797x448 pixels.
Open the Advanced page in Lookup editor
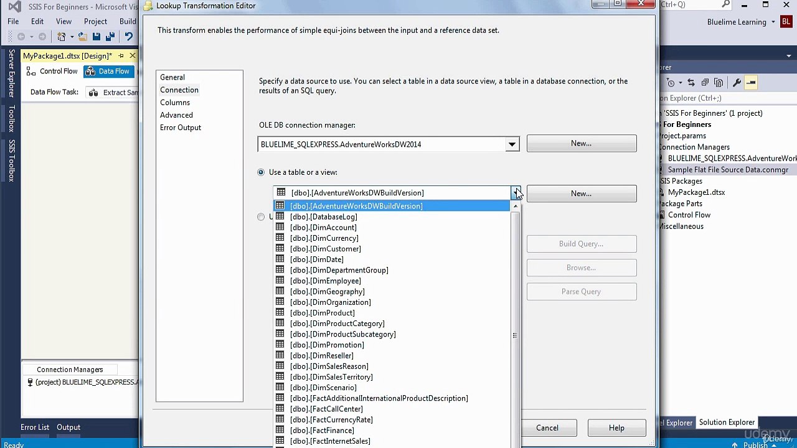coord(176,115)
